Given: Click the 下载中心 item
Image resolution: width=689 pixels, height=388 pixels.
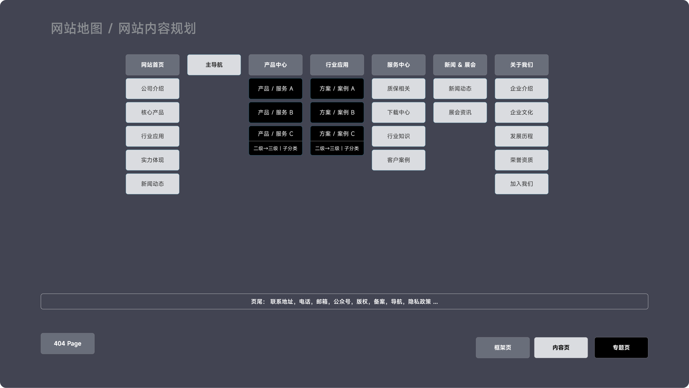Looking at the screenshot, I should [398, 112].
